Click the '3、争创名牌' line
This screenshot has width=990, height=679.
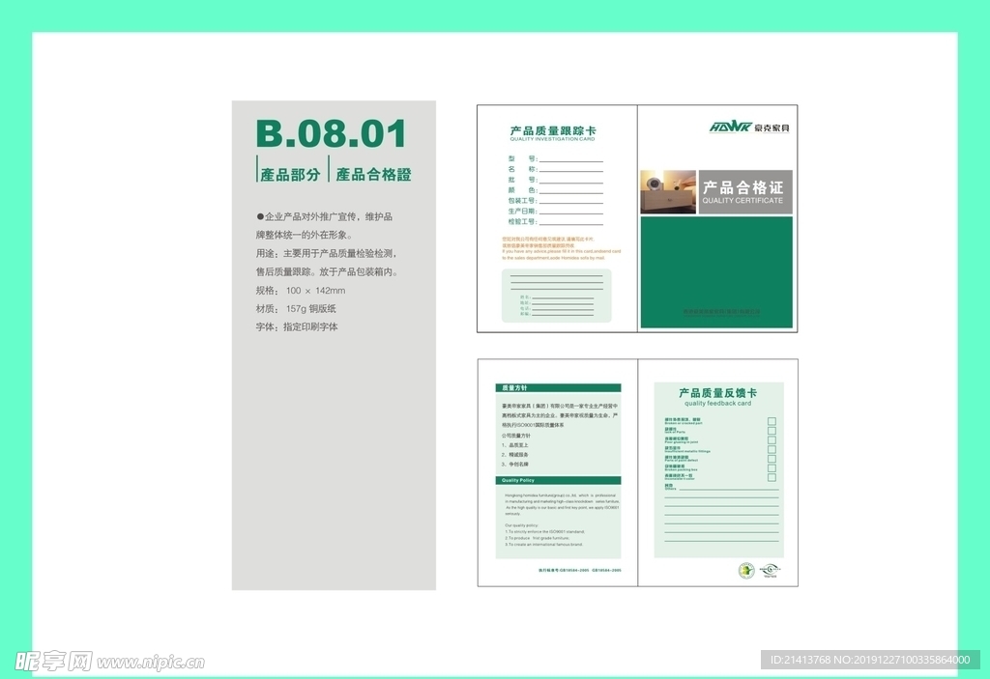tap(515, 464)
